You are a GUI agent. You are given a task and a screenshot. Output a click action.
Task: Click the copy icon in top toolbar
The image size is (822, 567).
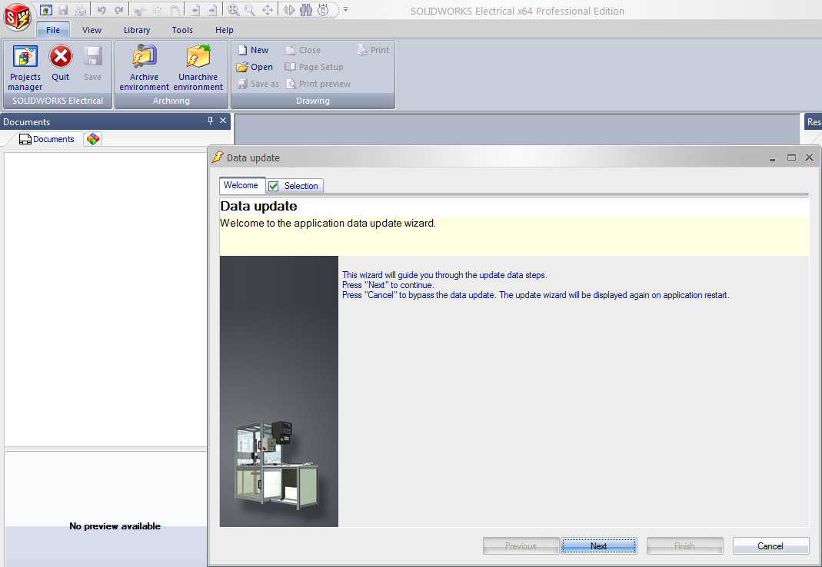(158, 10)
